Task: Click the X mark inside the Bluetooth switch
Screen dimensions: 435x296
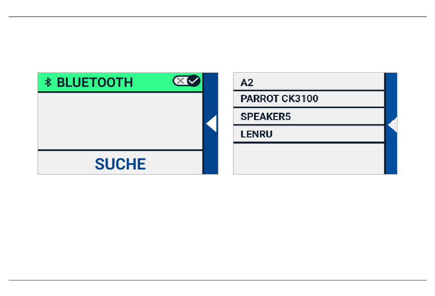Action: 180,81
